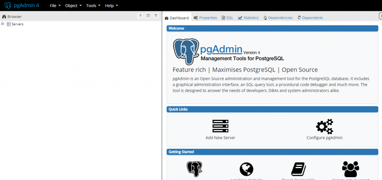
Task: Click the pgAdmin Website globe icon
Action: (246, 169)
